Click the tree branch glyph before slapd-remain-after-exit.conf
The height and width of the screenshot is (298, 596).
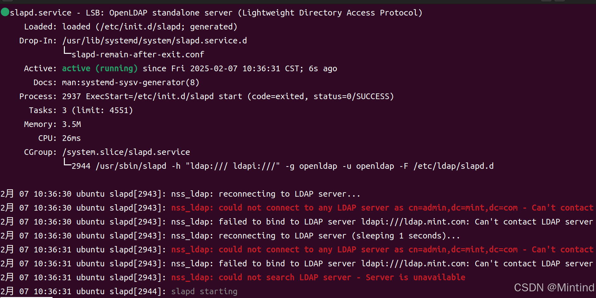[67, 51]
